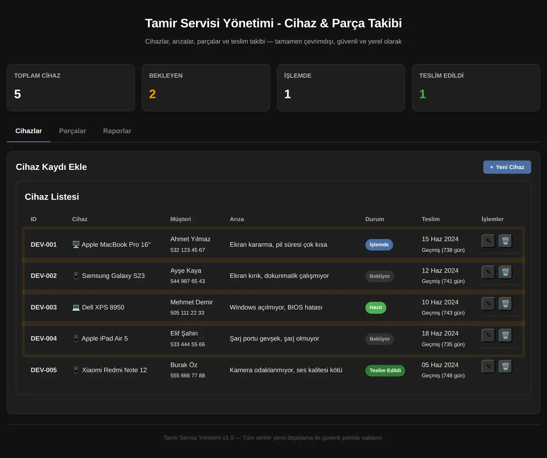Viewport: 547px width, 458px height.
Task: Select the İşlemde summary card
Action: (x=341, y=87)
